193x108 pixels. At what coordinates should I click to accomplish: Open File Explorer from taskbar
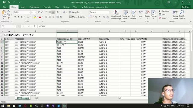(8, 106)
